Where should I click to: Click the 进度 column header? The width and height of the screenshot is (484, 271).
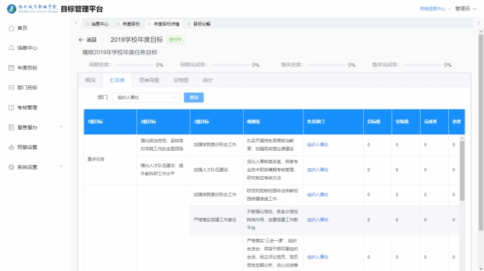coord(456,122)
